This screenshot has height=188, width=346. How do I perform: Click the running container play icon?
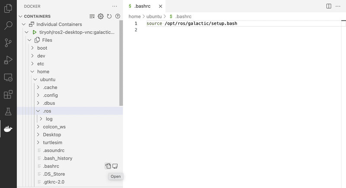pos(35,32)
